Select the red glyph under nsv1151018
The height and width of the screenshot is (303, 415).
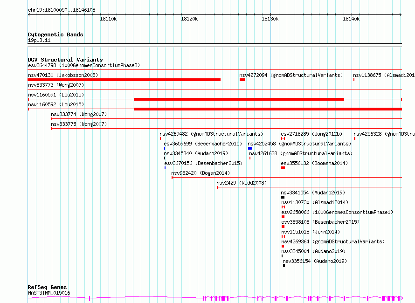click(x=283, y=236)
